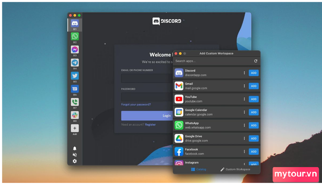Click the Search apps field
The width and height of the screenshot is (322, 186).
click(213, 61)
